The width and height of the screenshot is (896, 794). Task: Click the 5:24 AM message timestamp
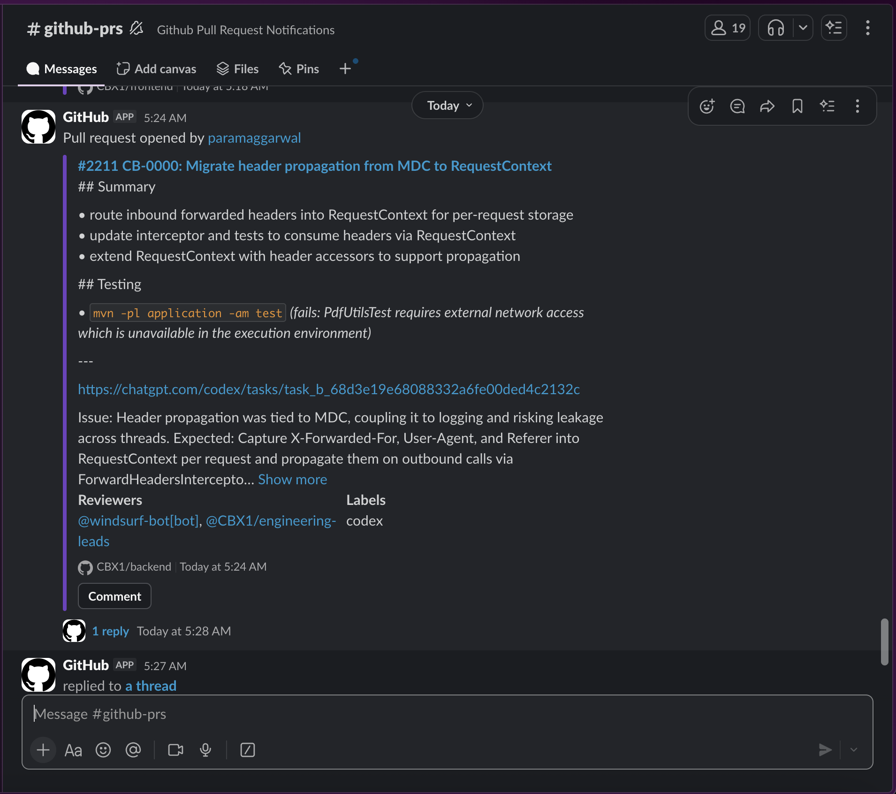[165, 118]
